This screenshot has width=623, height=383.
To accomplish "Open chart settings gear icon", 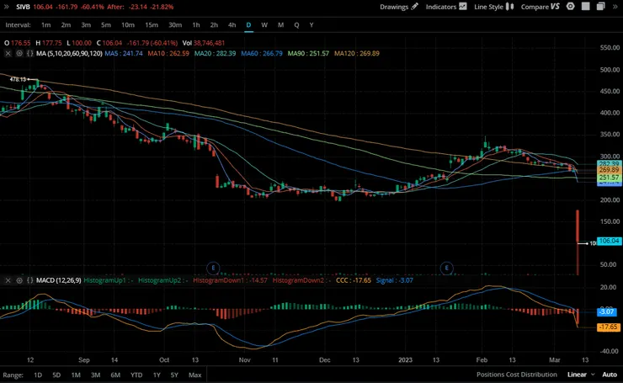I will (x=572, y=7).
